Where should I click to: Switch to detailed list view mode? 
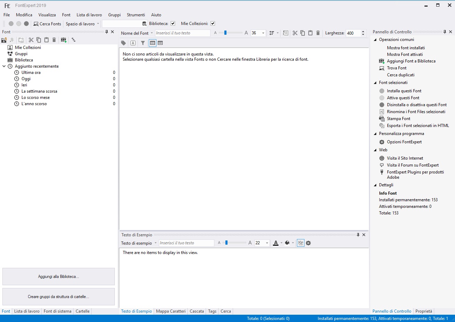pyautogui.click(x=160, y=43)
